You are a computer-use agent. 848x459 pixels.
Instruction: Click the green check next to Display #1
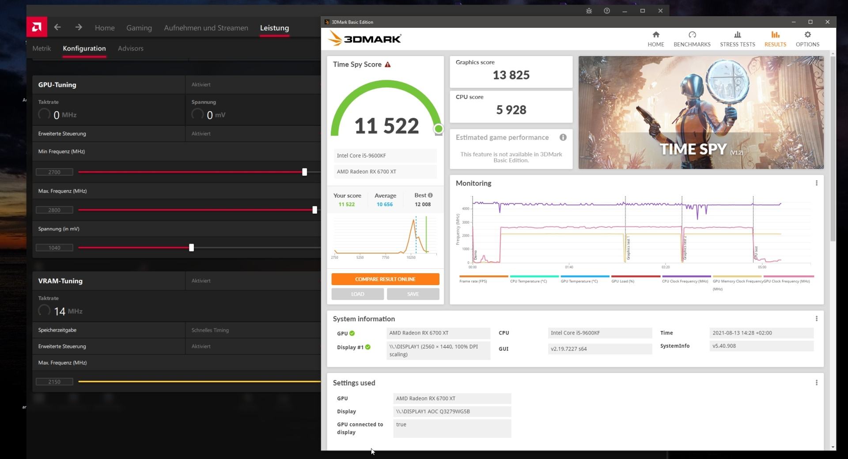[x=368, y=347]
